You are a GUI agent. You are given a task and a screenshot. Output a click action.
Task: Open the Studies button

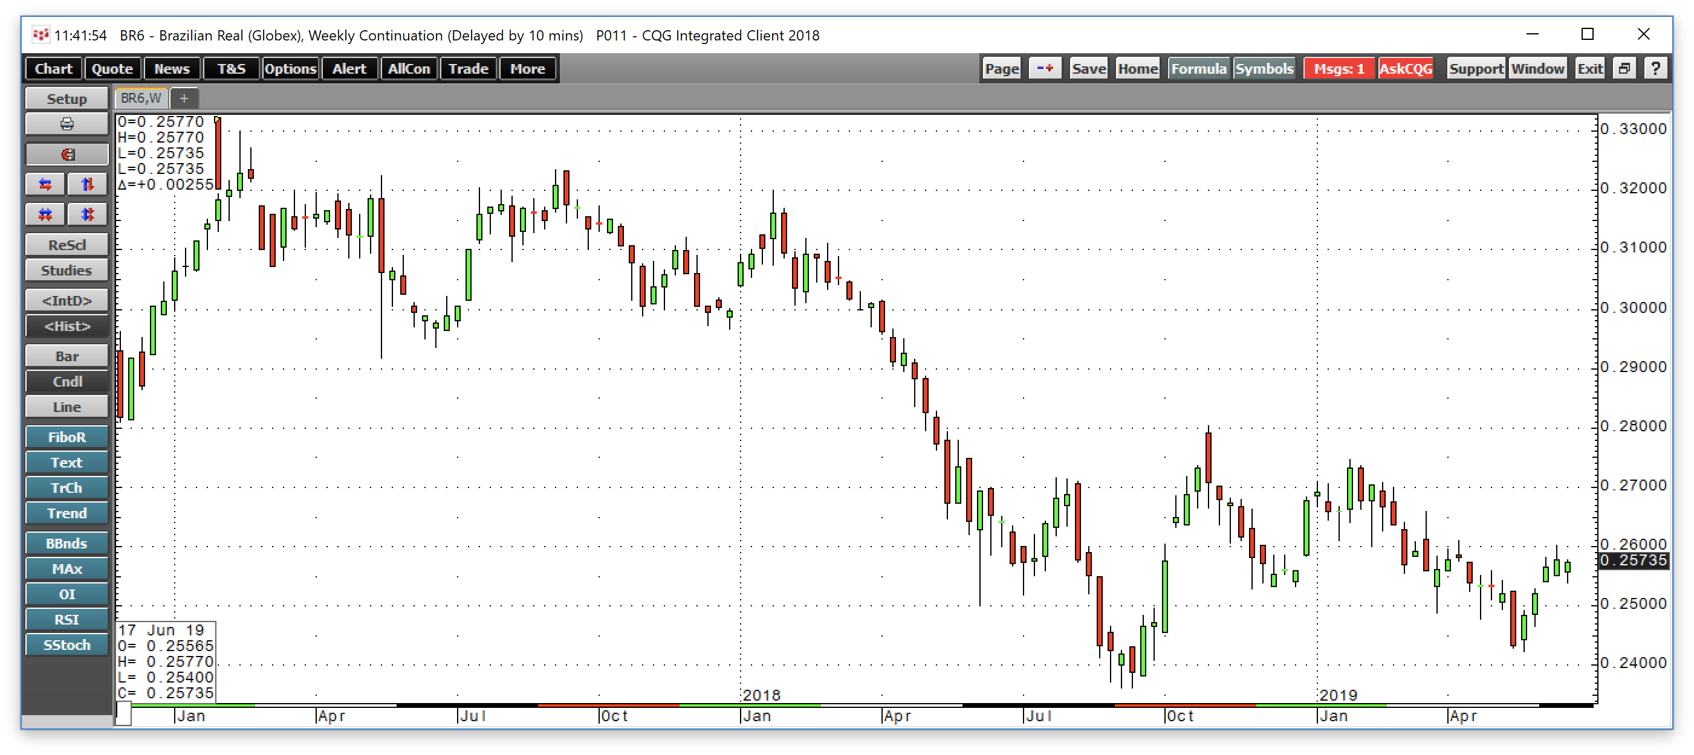click(x=67, y=271)
